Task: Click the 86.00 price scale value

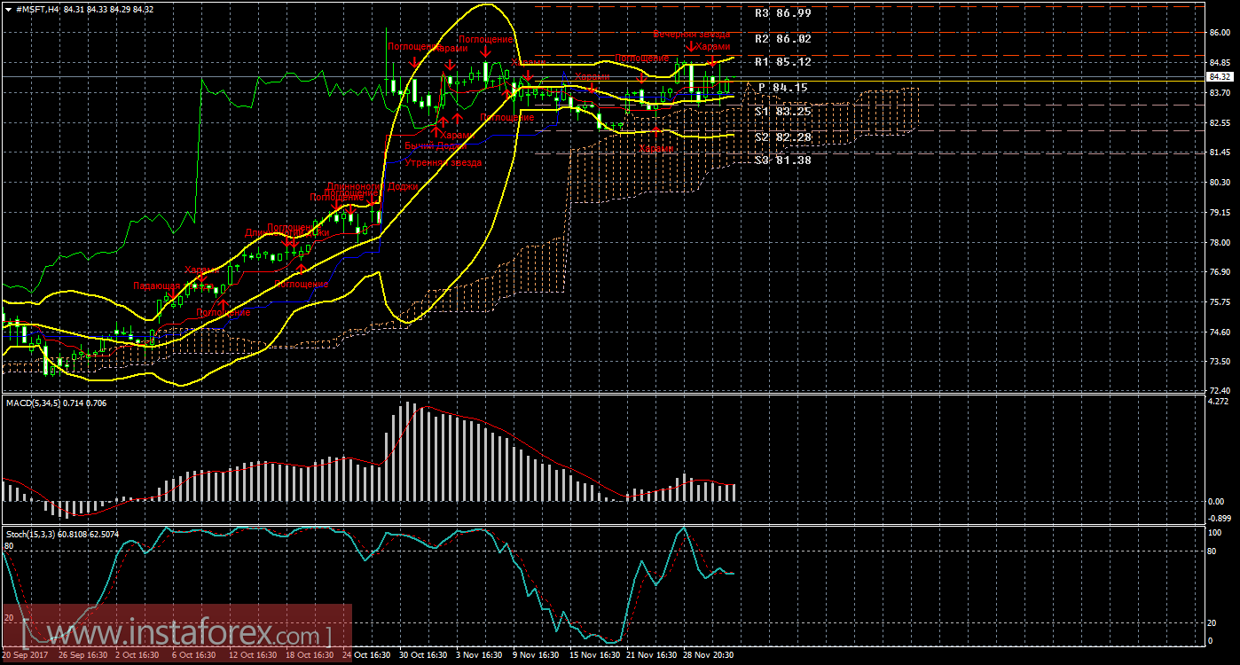Action: click(1219, 33)
